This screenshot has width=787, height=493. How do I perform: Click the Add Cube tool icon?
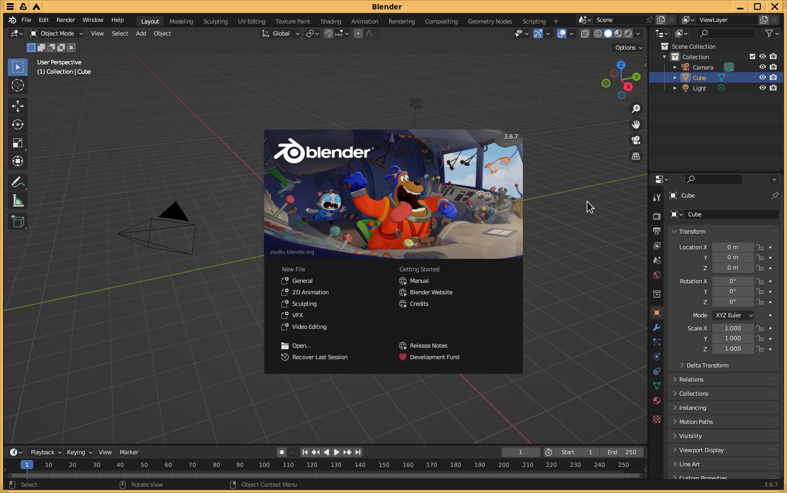coord(18,222)
